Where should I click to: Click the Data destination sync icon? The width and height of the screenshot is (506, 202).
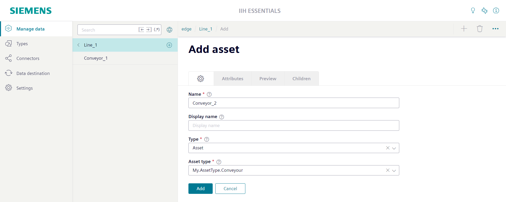[8, 73]
